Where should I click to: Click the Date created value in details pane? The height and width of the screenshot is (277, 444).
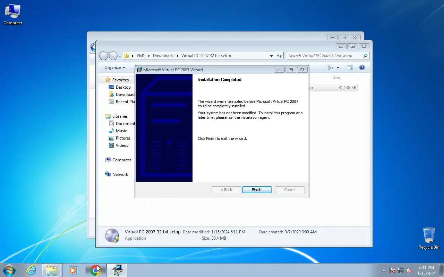300,232
